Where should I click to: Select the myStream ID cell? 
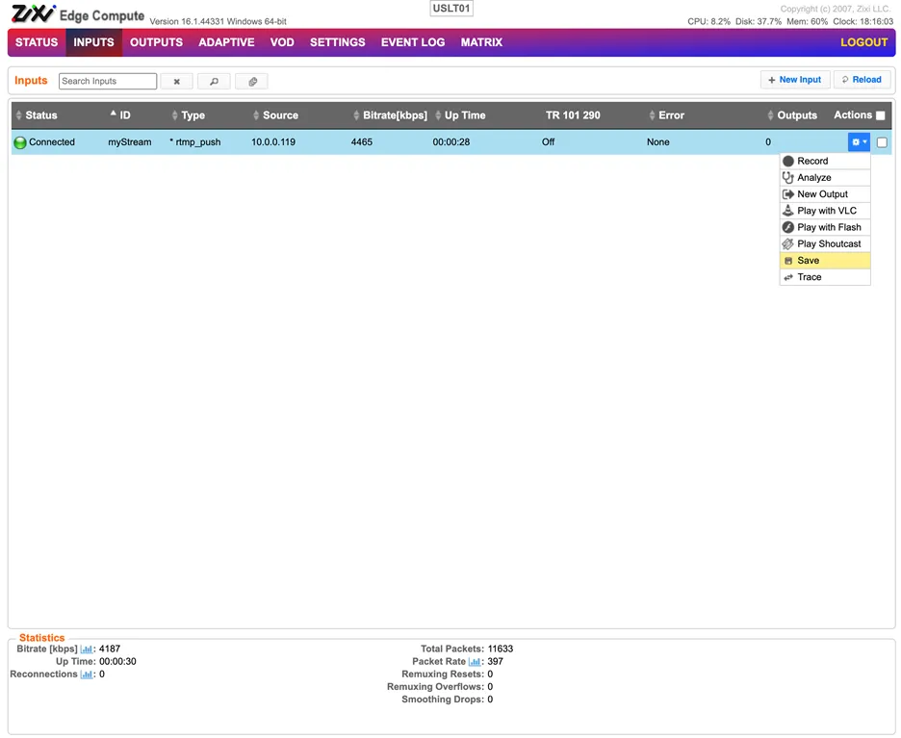(x=130, y=142)
